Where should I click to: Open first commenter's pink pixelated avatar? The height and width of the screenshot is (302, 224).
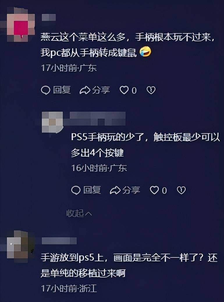[x=20, y=25]
